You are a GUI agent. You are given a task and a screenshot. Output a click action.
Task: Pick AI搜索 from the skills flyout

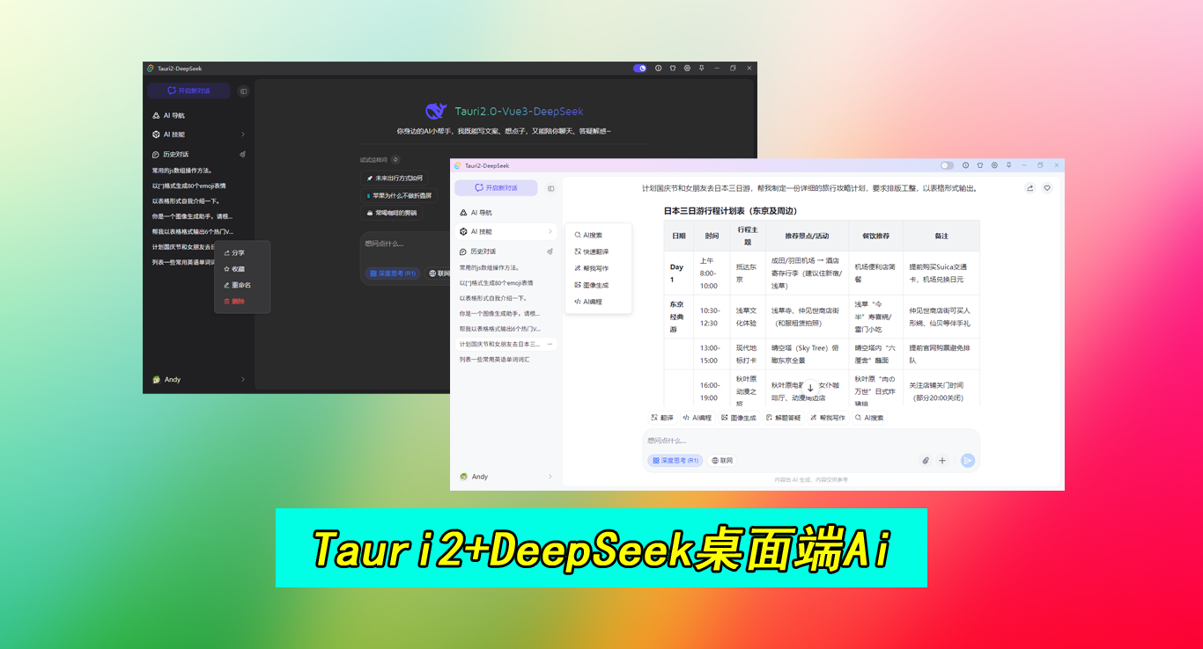pyautogui.click(x=598, y=235)
